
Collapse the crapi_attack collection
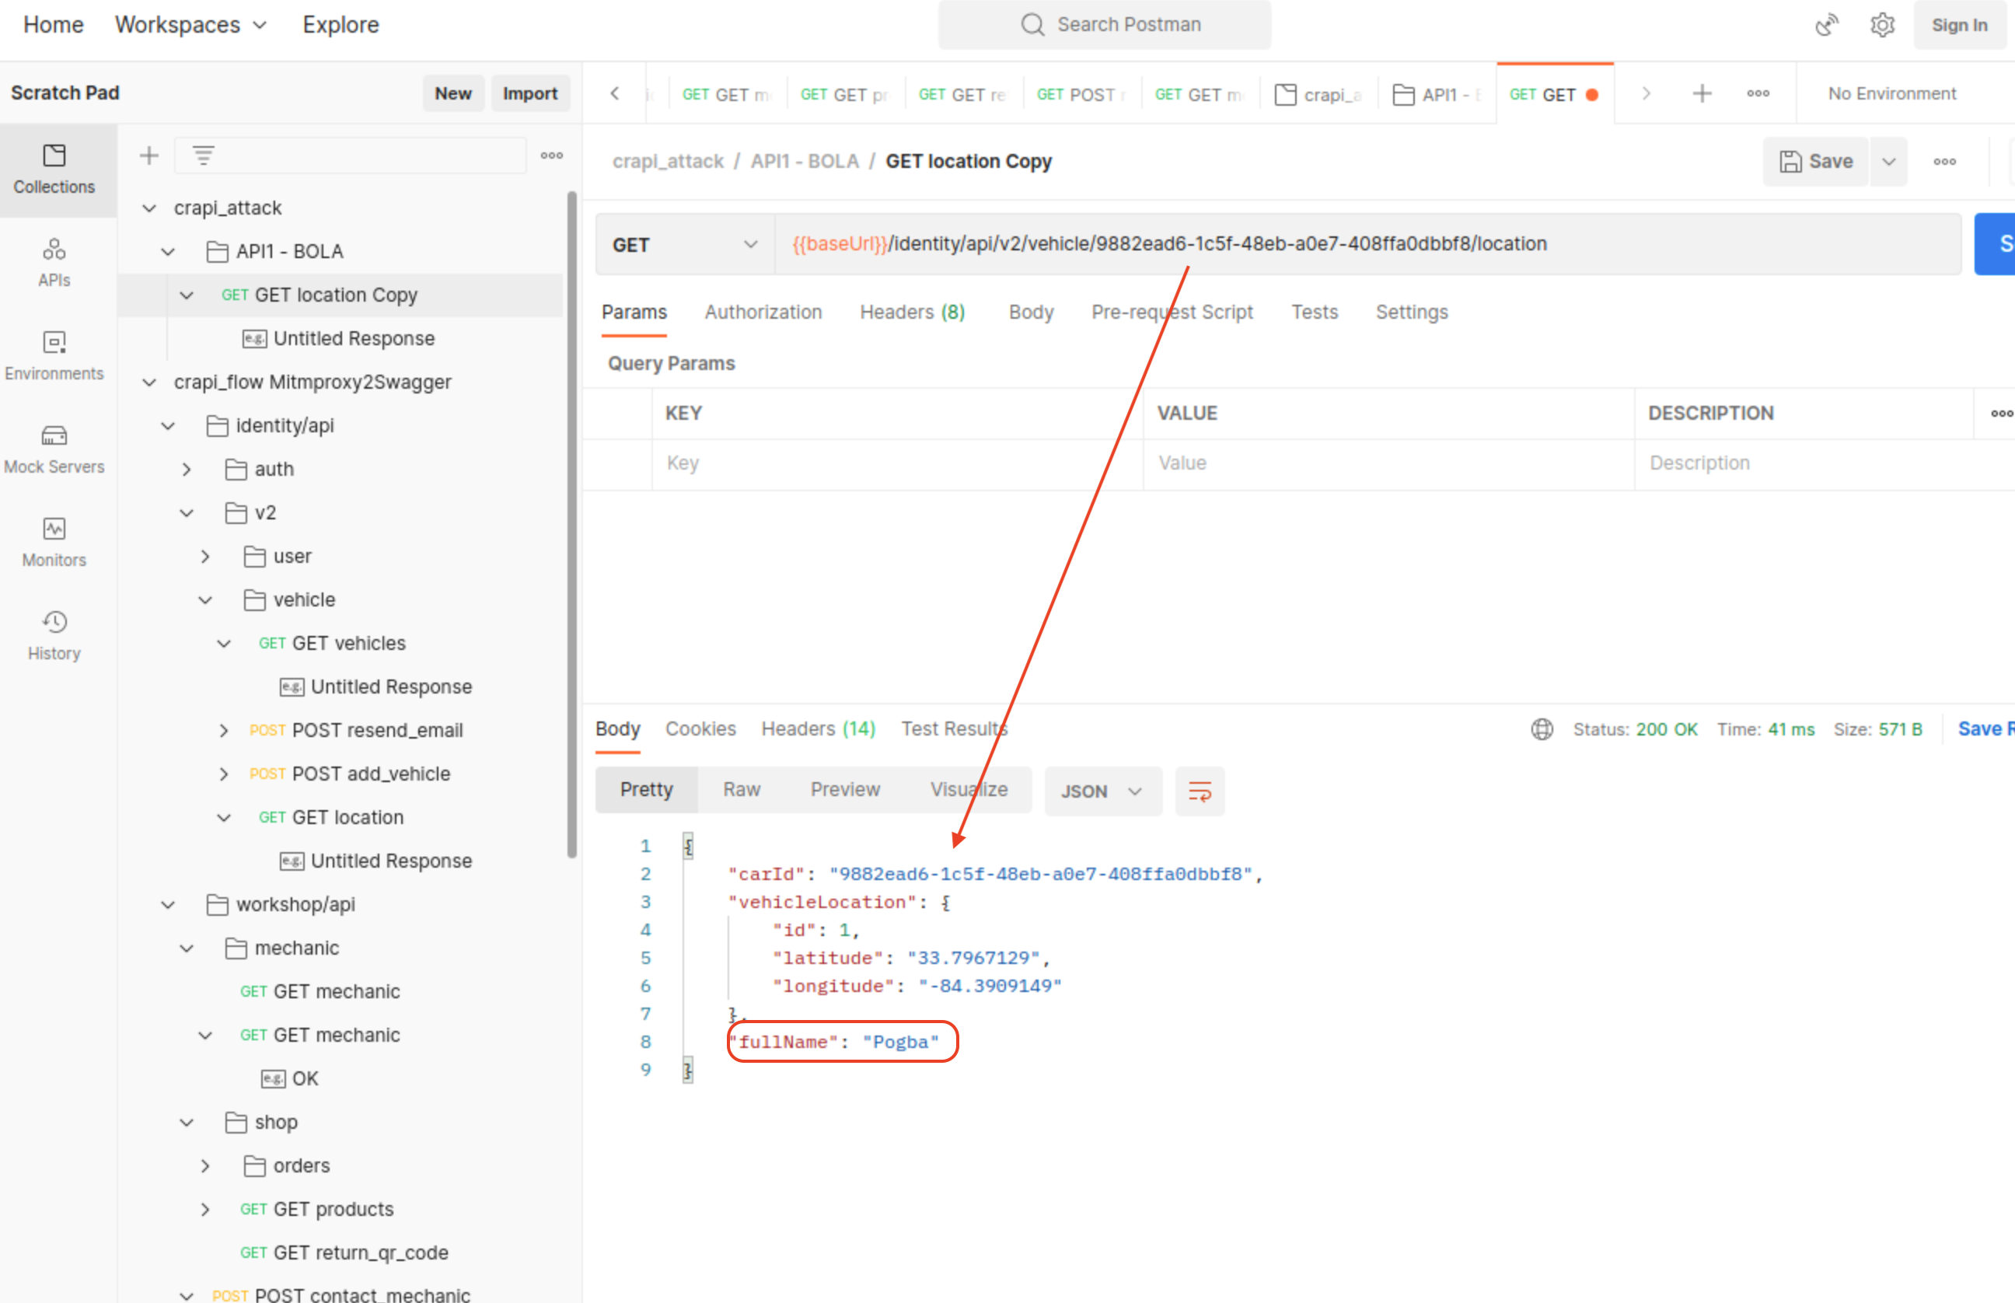[150, 208]
